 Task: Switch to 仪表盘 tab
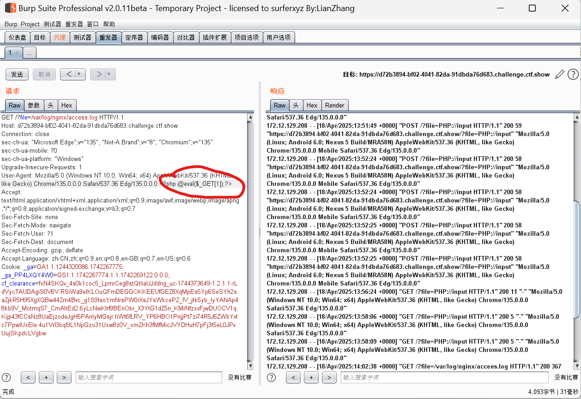click(18, 37)
